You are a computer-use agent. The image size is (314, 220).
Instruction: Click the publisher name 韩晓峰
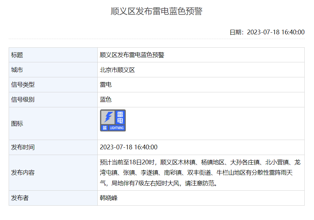[109, 198]
